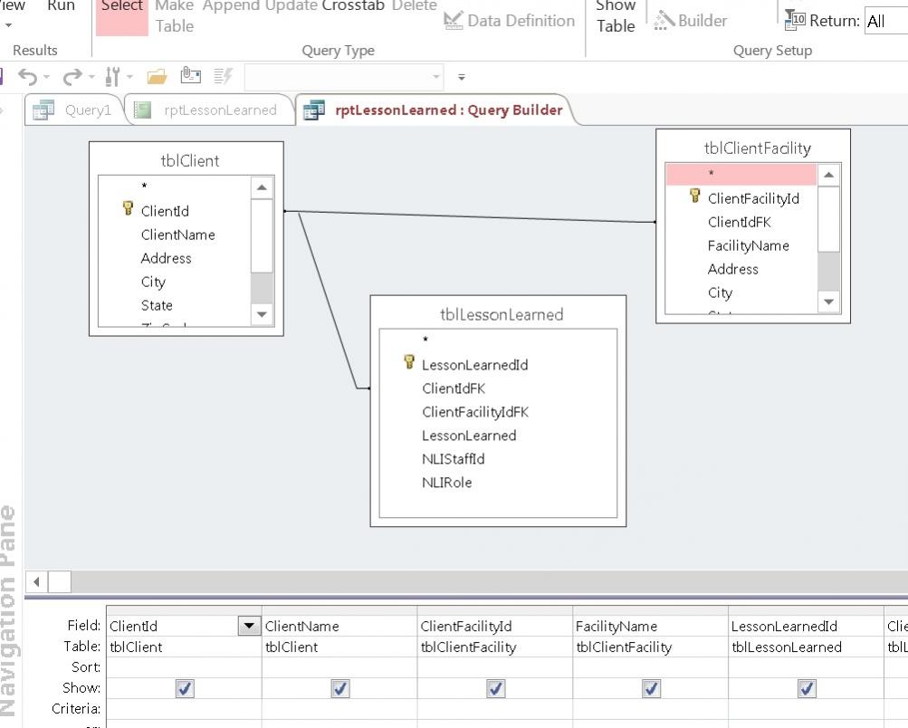The image size is (908, 728).
Task: Select highlighted asterisk row in tblClientFacility
Action: 741,174
